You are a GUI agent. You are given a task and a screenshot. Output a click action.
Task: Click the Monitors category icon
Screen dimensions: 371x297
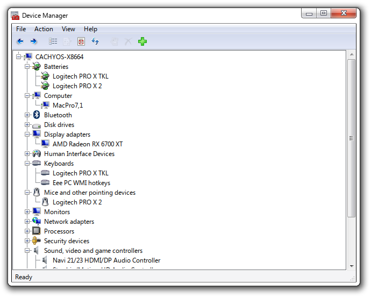pos(37,211)
